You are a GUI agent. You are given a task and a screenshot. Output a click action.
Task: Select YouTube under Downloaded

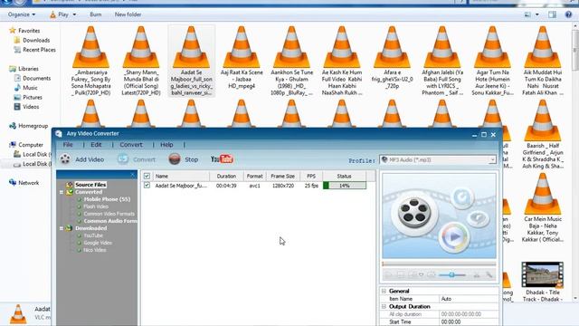pyautogui.click(x=93, y=235)
